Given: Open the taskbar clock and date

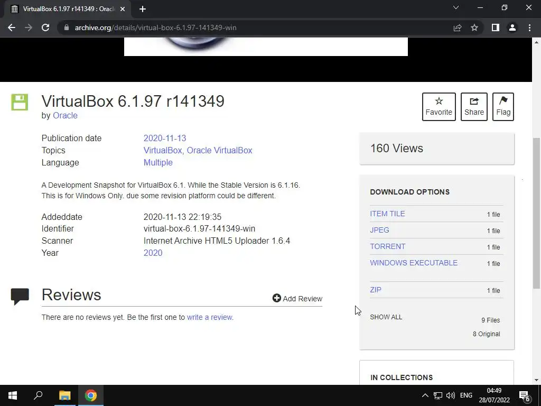Looking at the screenshot, I should (x=494, y=395).
